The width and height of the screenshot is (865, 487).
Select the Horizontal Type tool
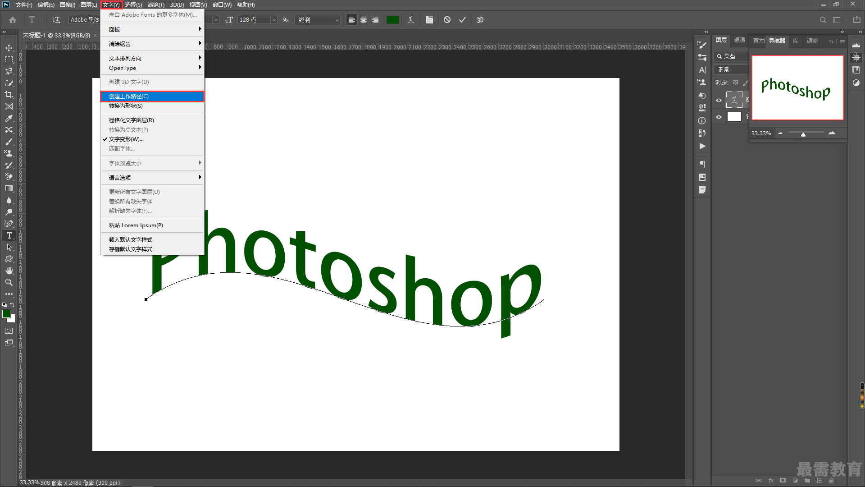pos(9,235)
